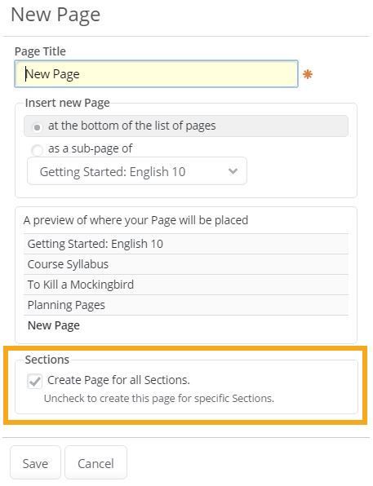Select 'as a sub-page of' radio button
The height and width of the screenshot is (486, 373).
37,150
